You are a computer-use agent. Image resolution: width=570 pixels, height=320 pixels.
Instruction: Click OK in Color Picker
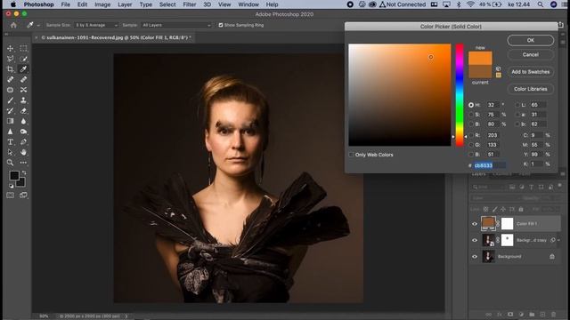coord(531,40)
